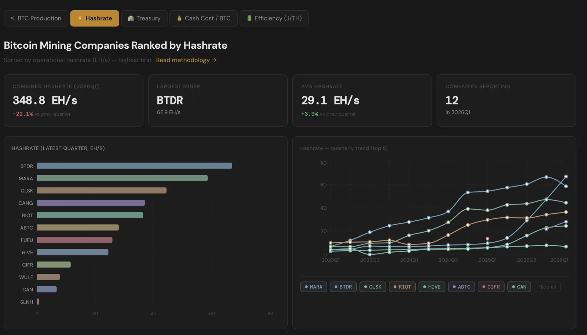The height and width of the screenshot is (335, 587).
Task: Click the money bag icon on Cash Cost tab
Action: pyautogui.click(x=179, y=18)
